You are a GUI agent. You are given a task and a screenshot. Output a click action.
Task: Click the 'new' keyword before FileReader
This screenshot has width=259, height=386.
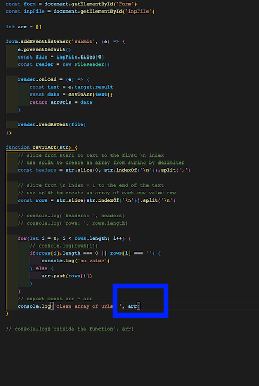(67, 64)
